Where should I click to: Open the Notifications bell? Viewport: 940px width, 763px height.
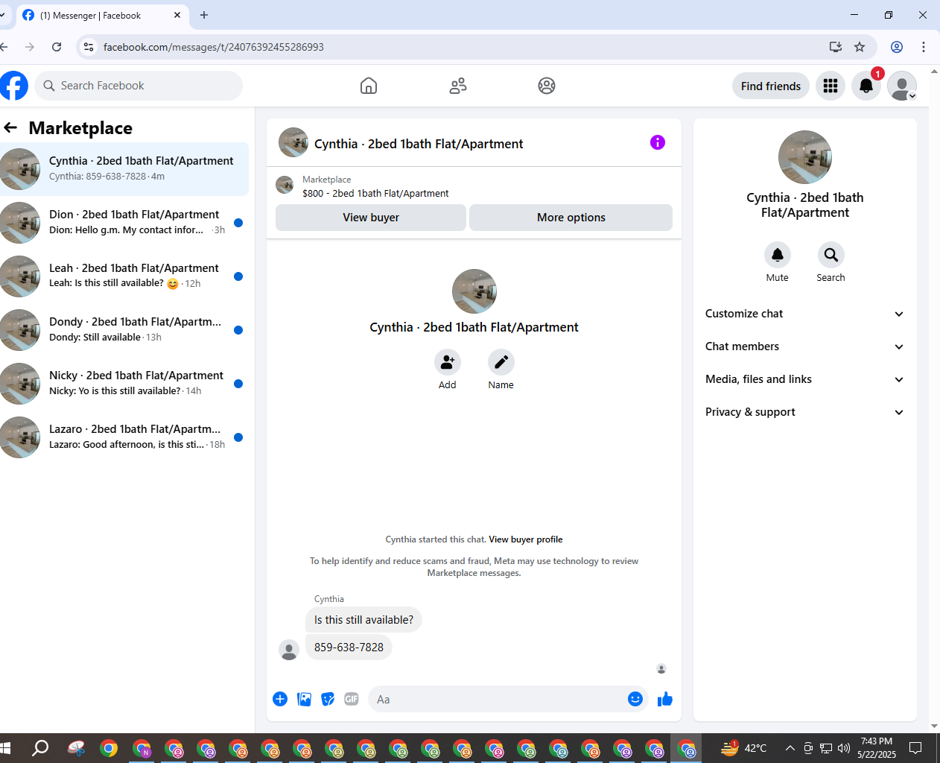pyautogui.click(x=866, y=86)
